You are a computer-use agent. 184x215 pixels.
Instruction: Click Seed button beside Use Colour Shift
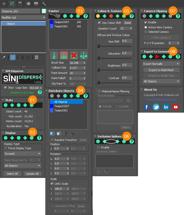[x=127, y=23]
